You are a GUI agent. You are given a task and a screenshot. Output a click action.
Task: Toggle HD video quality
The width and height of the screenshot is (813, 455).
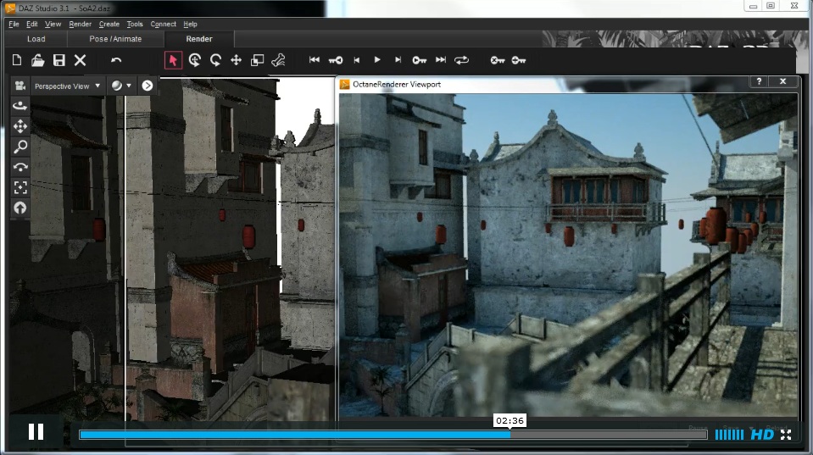762,435
